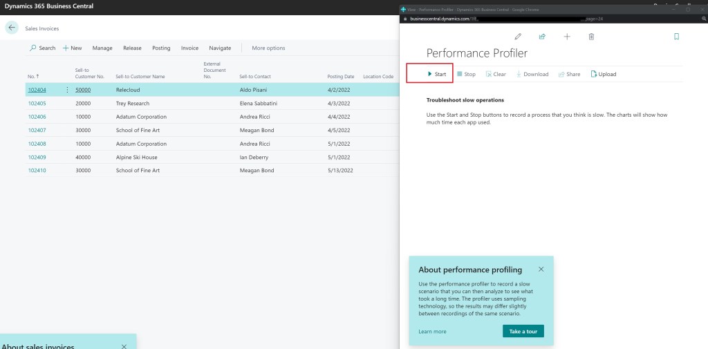Click the trash delete icon in Profiler
This screenshot has height=349, width=708.
591,37
